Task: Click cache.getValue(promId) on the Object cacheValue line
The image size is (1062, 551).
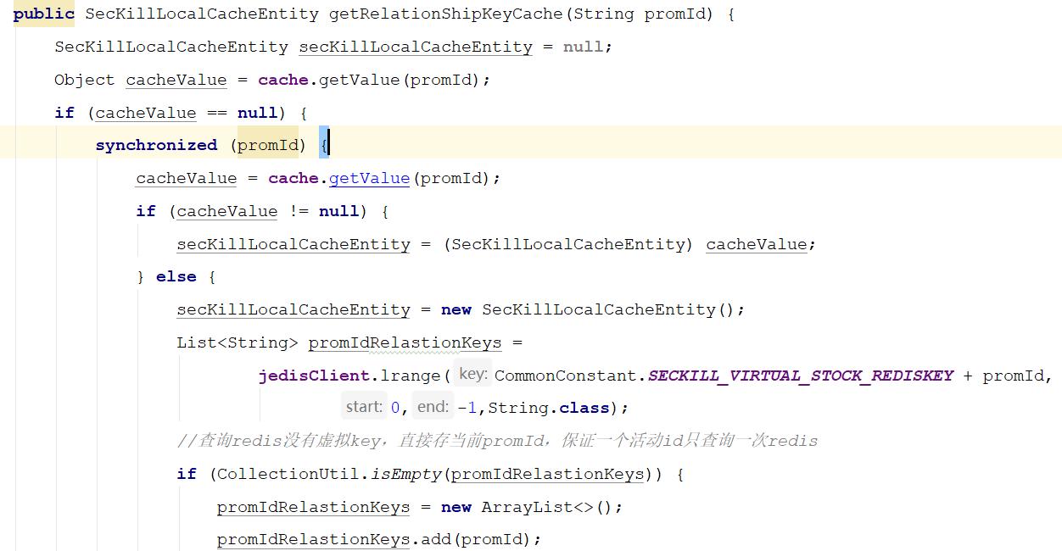Action: [x=370, y=80]
